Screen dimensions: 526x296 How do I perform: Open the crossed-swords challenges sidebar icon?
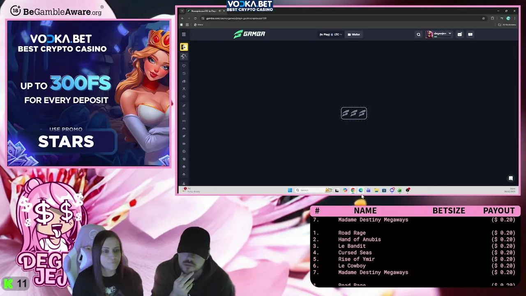pyautogui.click(x=184, y=88)
